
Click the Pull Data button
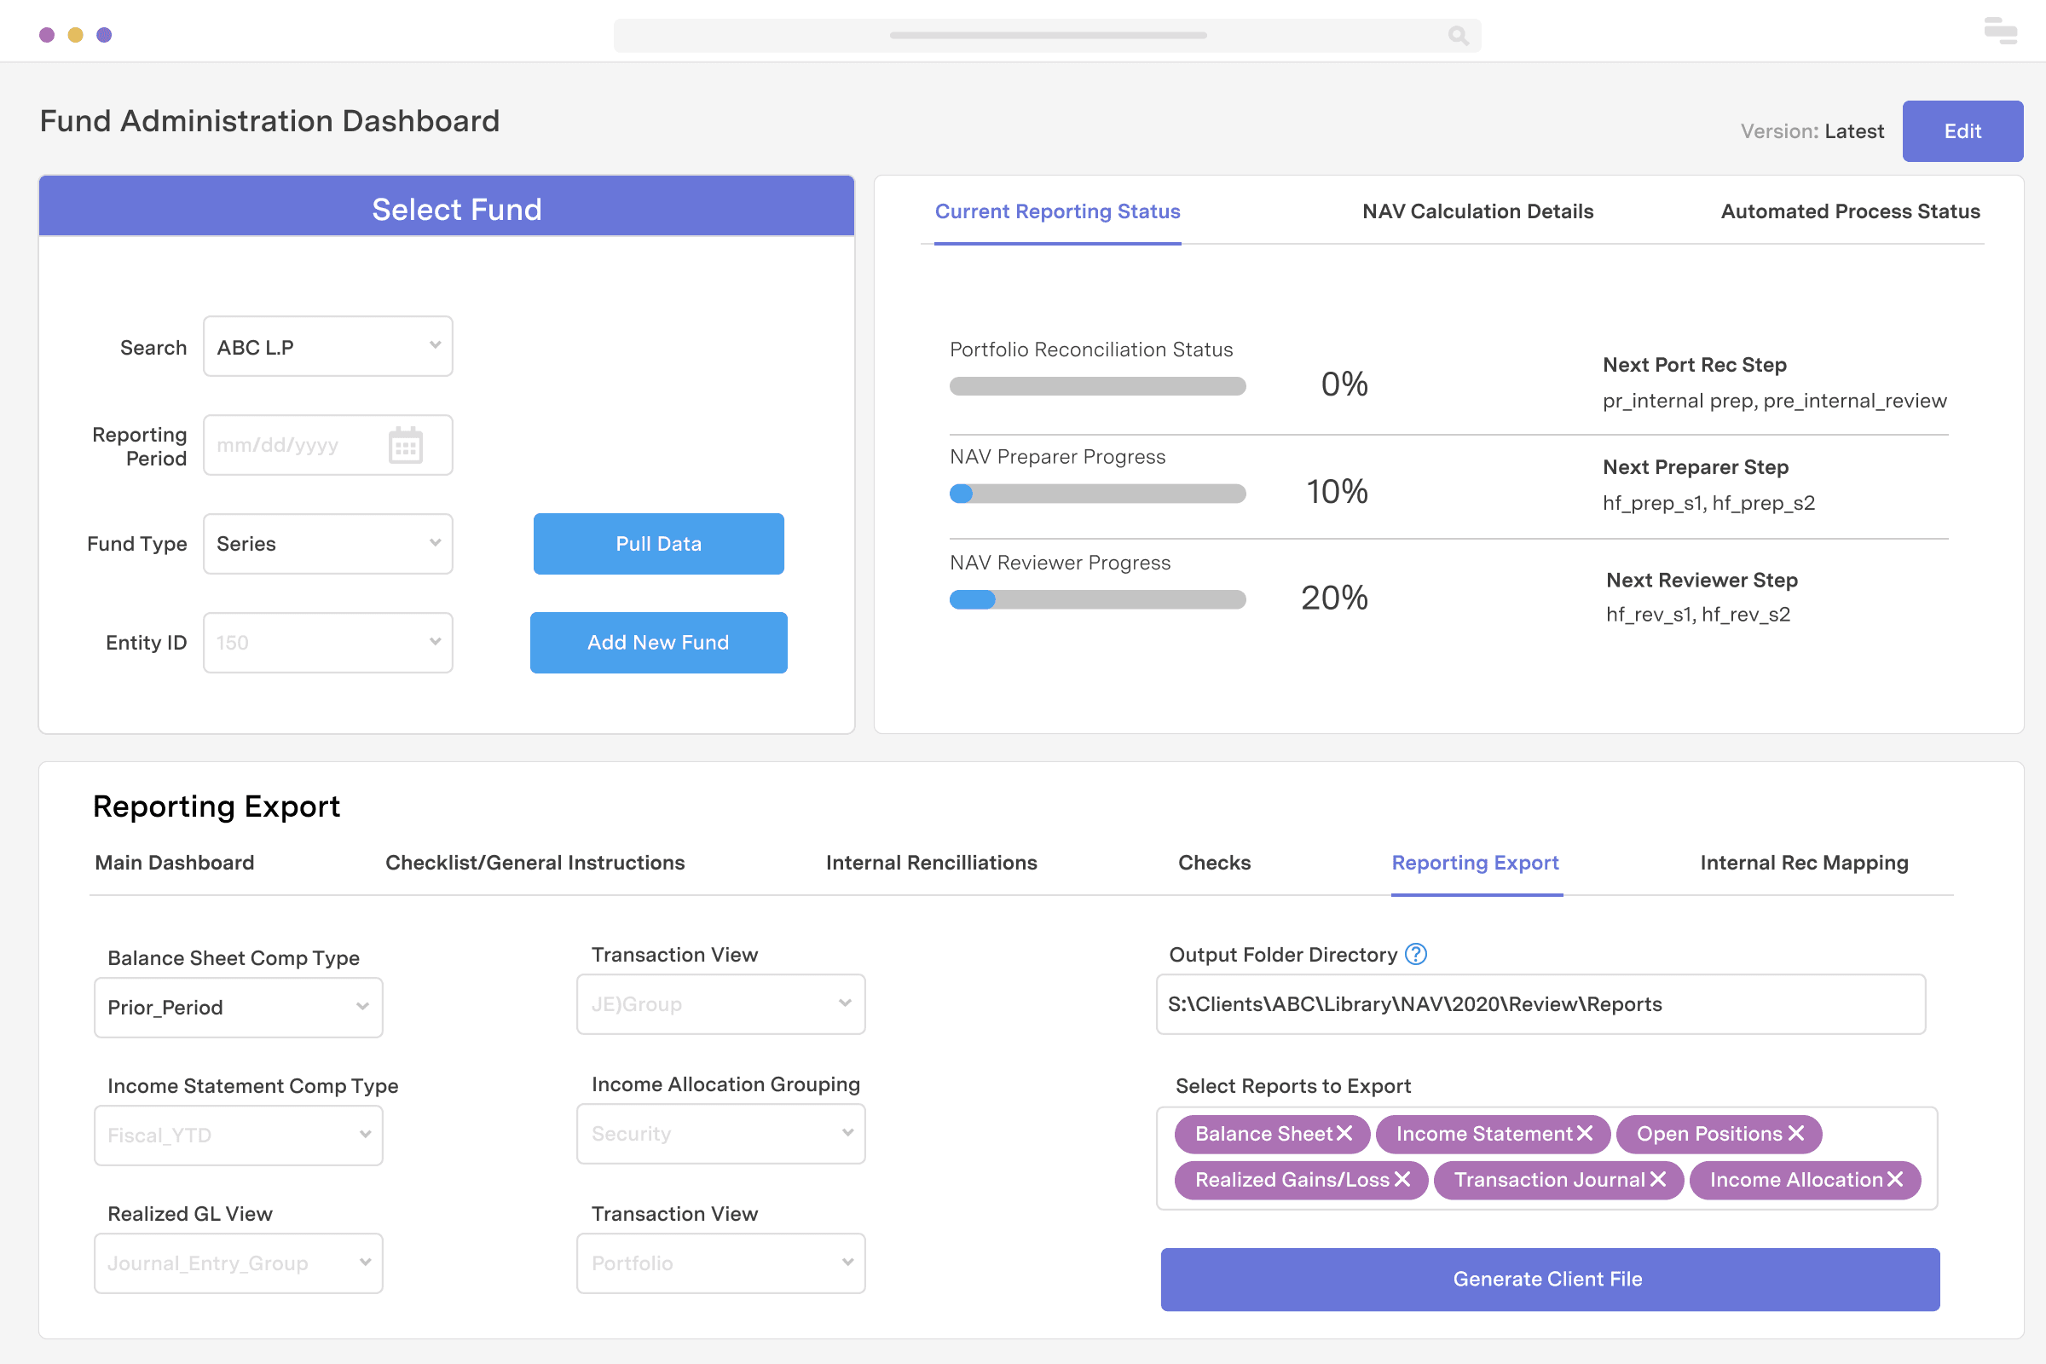(x=657, y=544)
